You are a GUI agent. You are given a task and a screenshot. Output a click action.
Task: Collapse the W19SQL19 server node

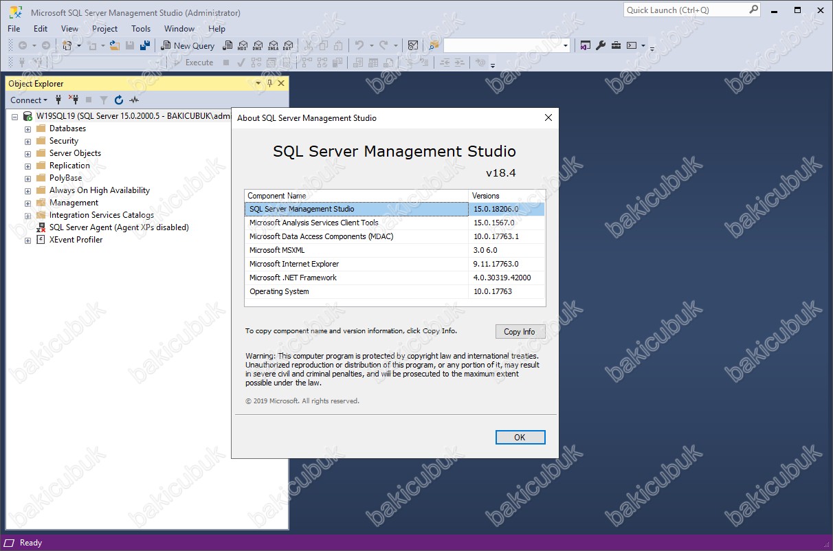tap(14, 117)
